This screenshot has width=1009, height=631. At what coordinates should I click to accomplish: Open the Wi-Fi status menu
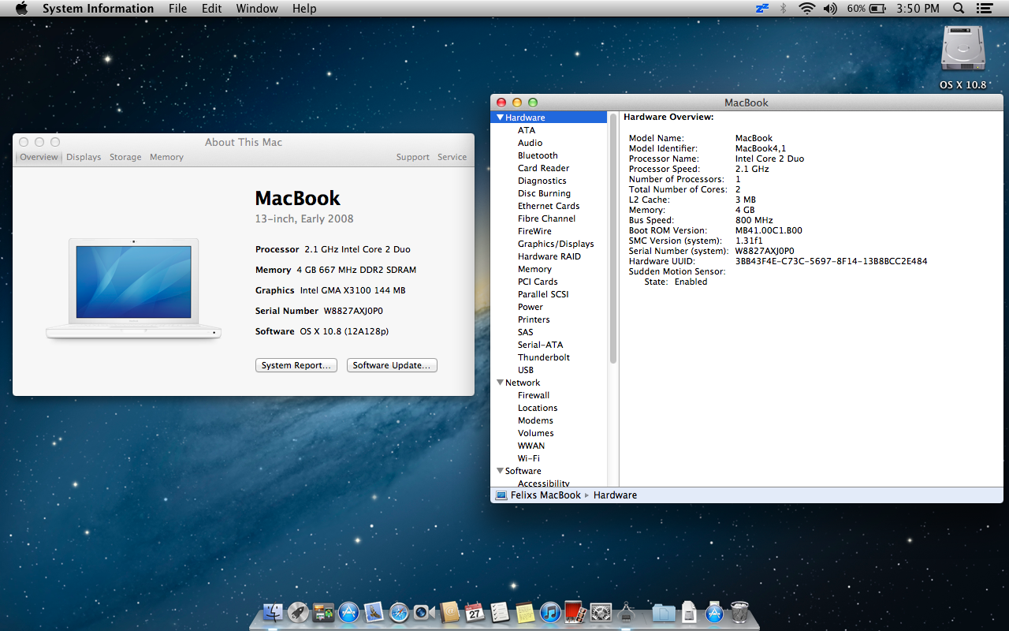tap(806, 9)
